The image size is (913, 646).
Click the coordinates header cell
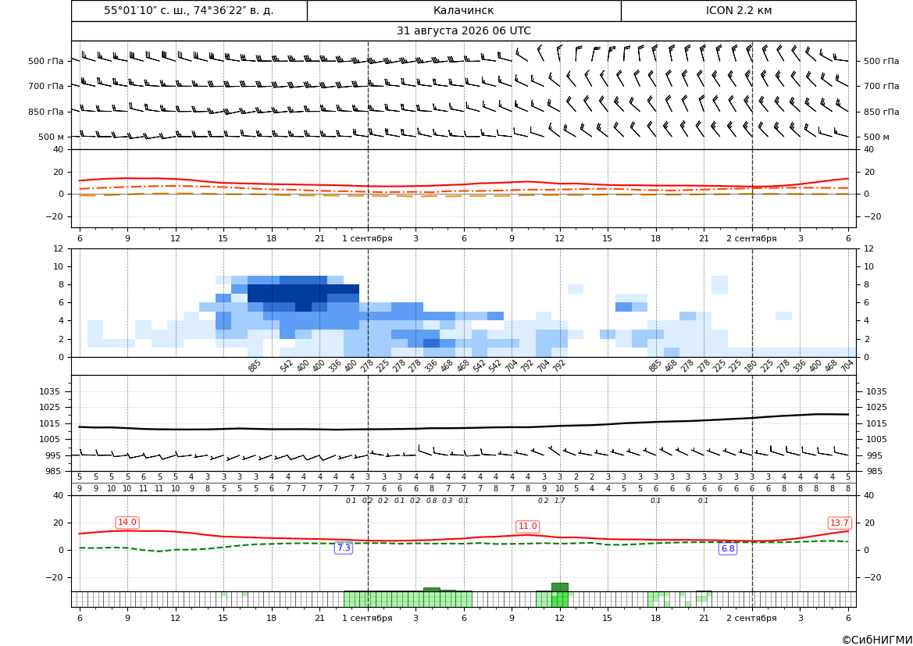click(189, 10)
